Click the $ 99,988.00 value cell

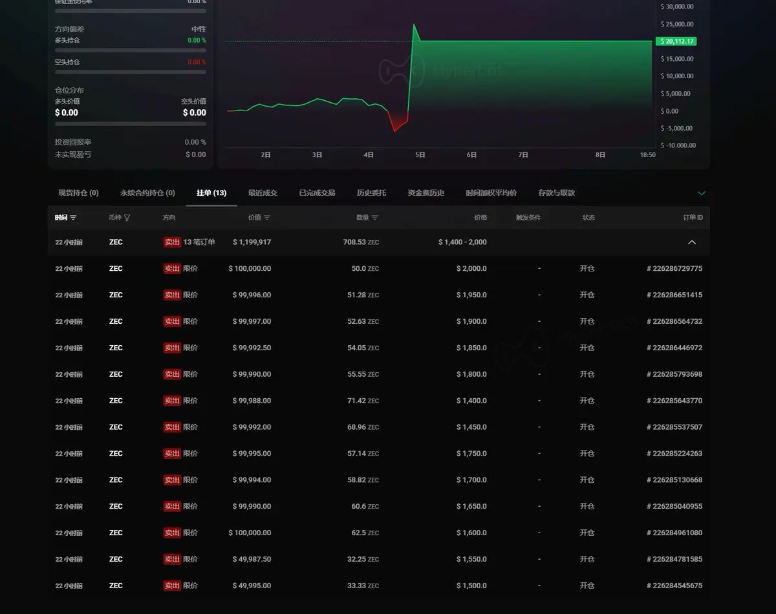pyautogui.click(x=252, y=401)
